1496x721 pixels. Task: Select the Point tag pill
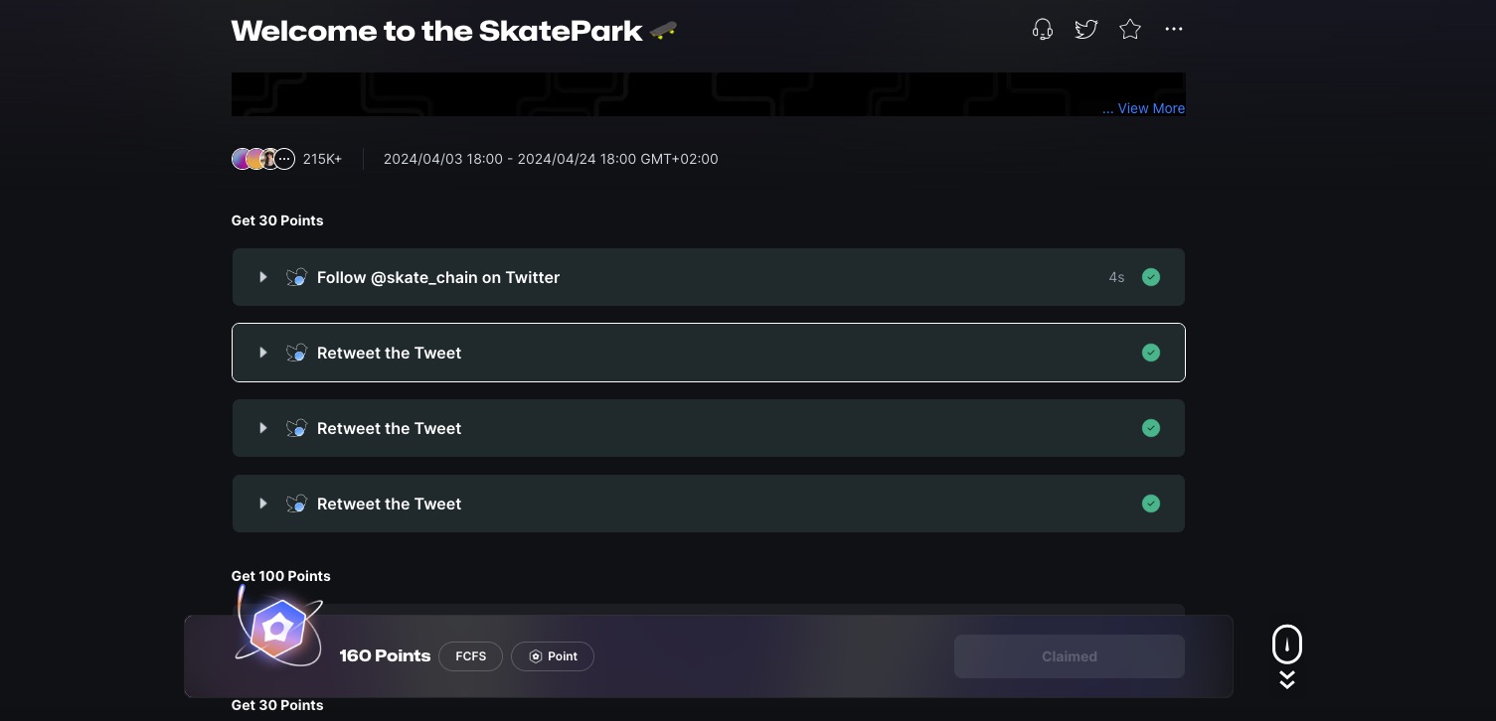[x=553, y=656]
